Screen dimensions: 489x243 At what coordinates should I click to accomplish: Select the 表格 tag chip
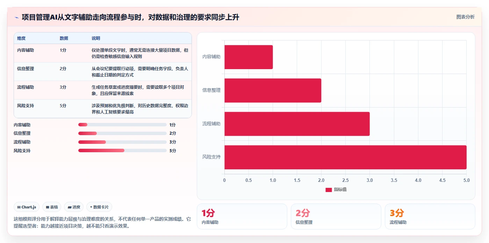(52, 207)
